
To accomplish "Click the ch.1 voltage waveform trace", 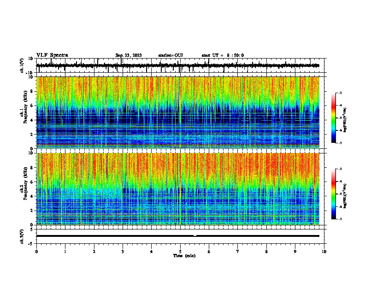I will [x=177, y=65].
